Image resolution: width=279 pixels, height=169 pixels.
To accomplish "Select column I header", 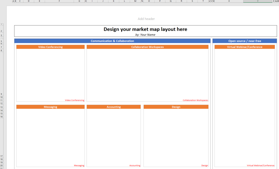I will tap(92, 1).
